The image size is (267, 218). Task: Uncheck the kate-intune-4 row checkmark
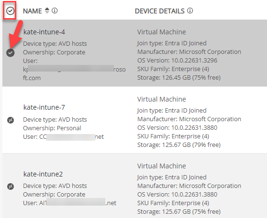click(11, 52)
